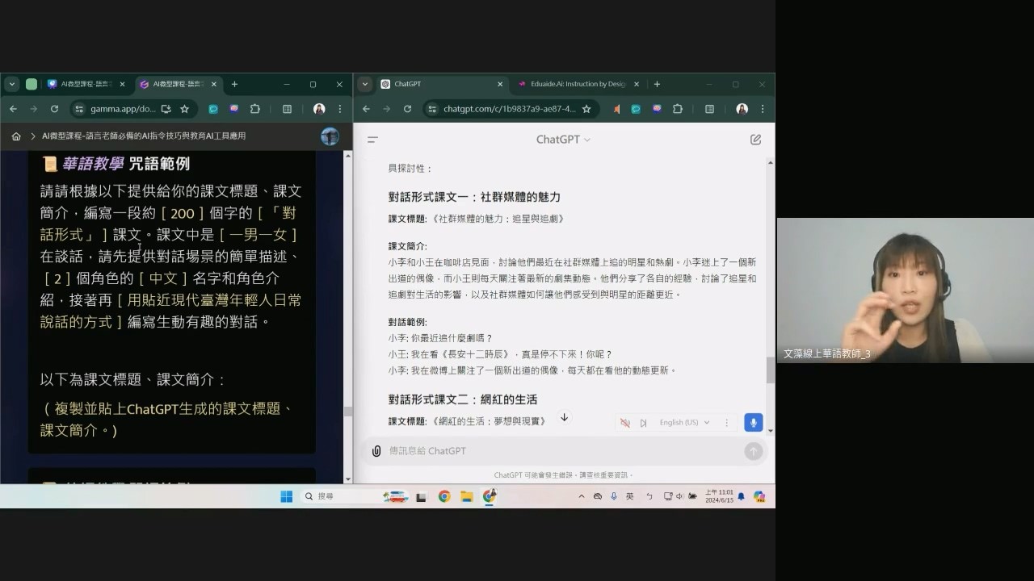The image size is (1034, 581).
Task: Toggle the side panel in ChatGPT browser window
Action: point(709,109)
